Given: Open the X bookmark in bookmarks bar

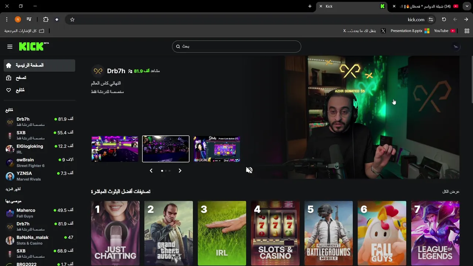Looking at the screenshot, I should coord(365,31).
